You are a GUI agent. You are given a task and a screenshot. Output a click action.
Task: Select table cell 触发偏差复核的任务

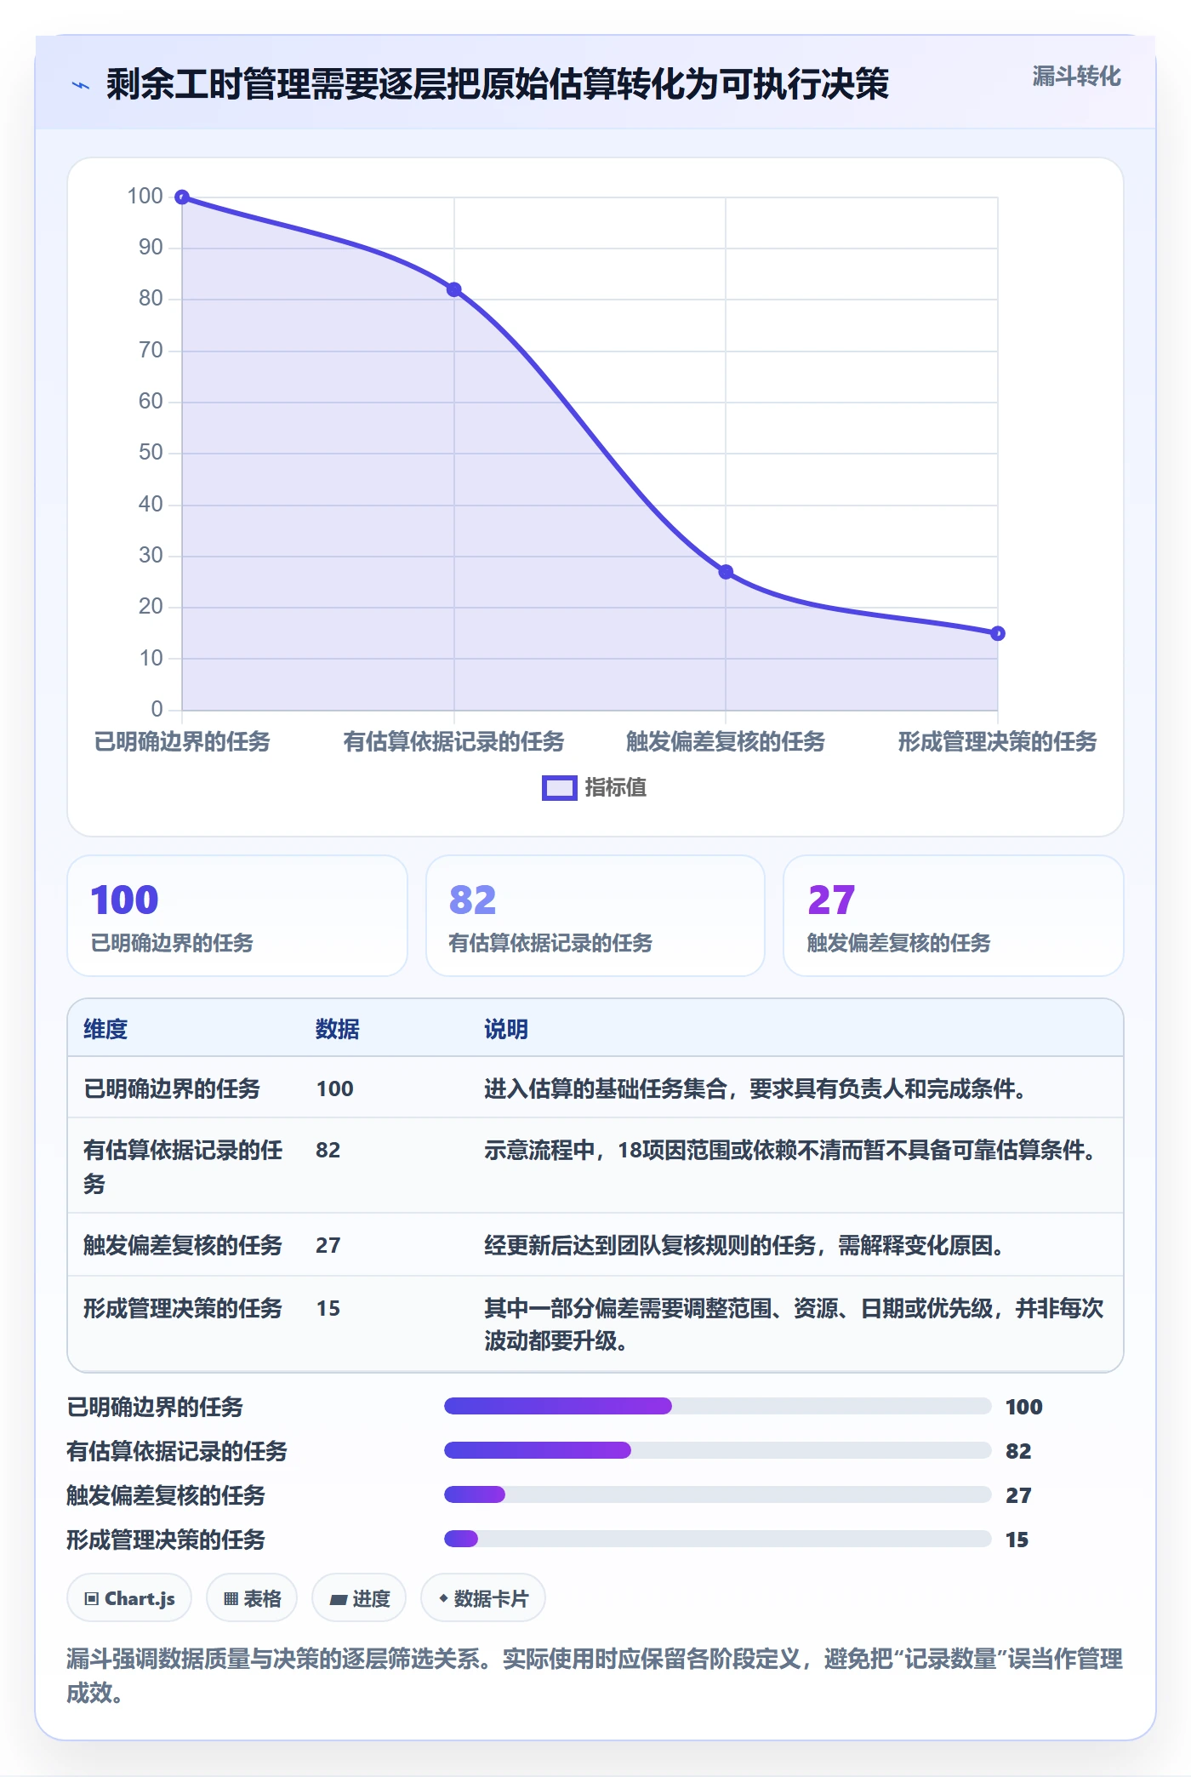click(x=183, y=1245)
